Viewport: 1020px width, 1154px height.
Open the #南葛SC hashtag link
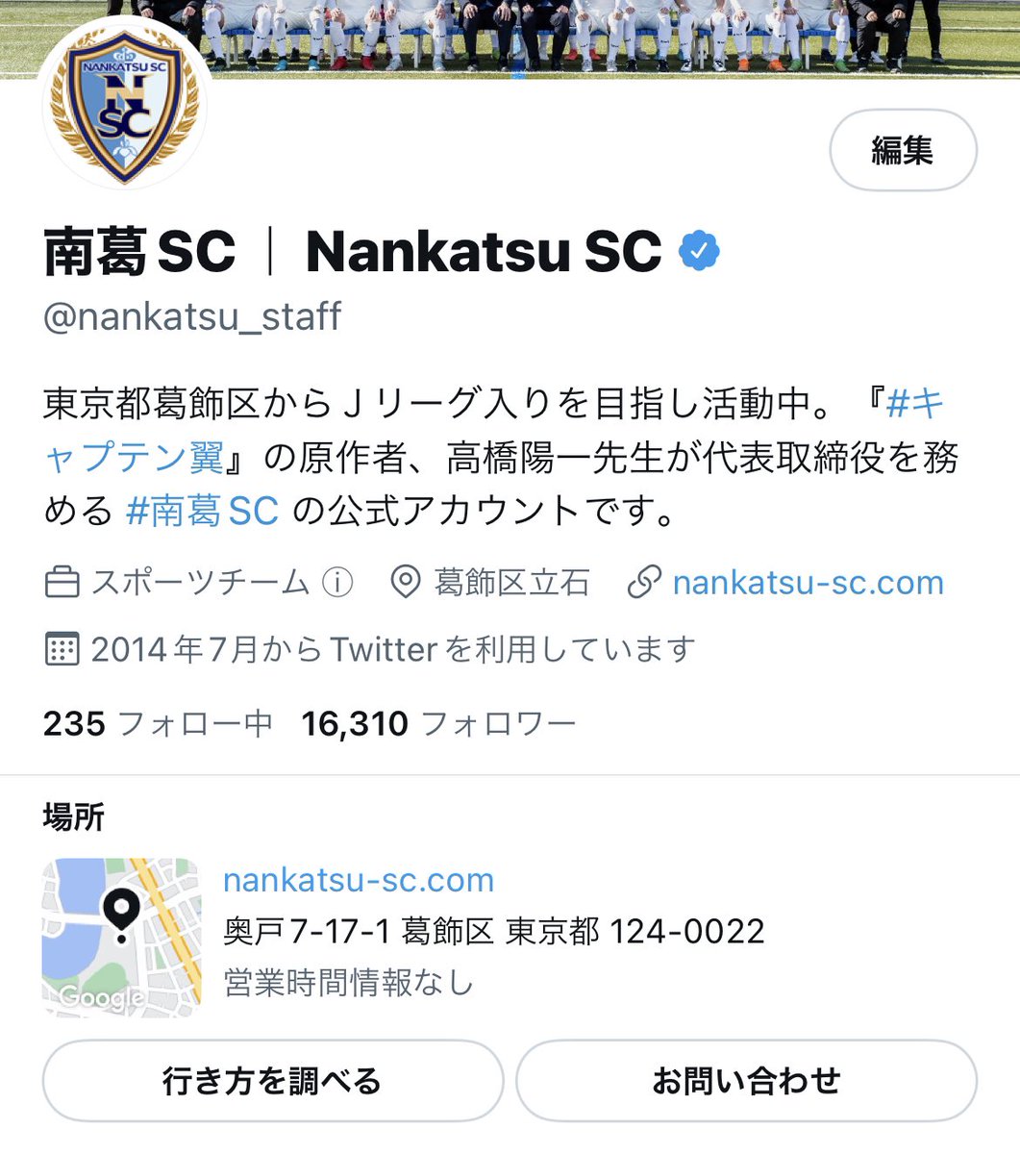pyautogui.click(x=203, y=511)
